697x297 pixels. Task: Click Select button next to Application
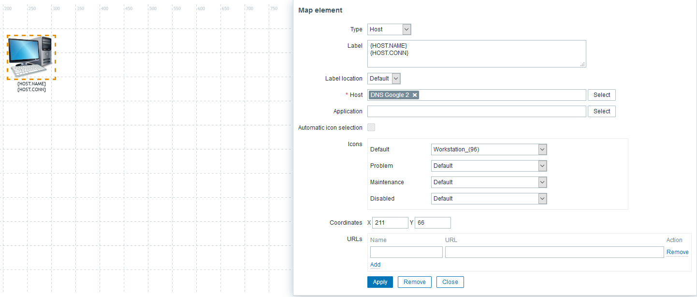tap(602, 111)
